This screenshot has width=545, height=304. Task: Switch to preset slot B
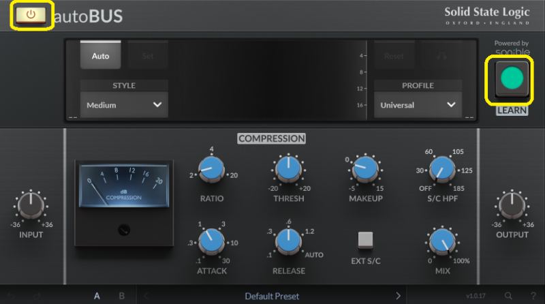tap(122, 296)
